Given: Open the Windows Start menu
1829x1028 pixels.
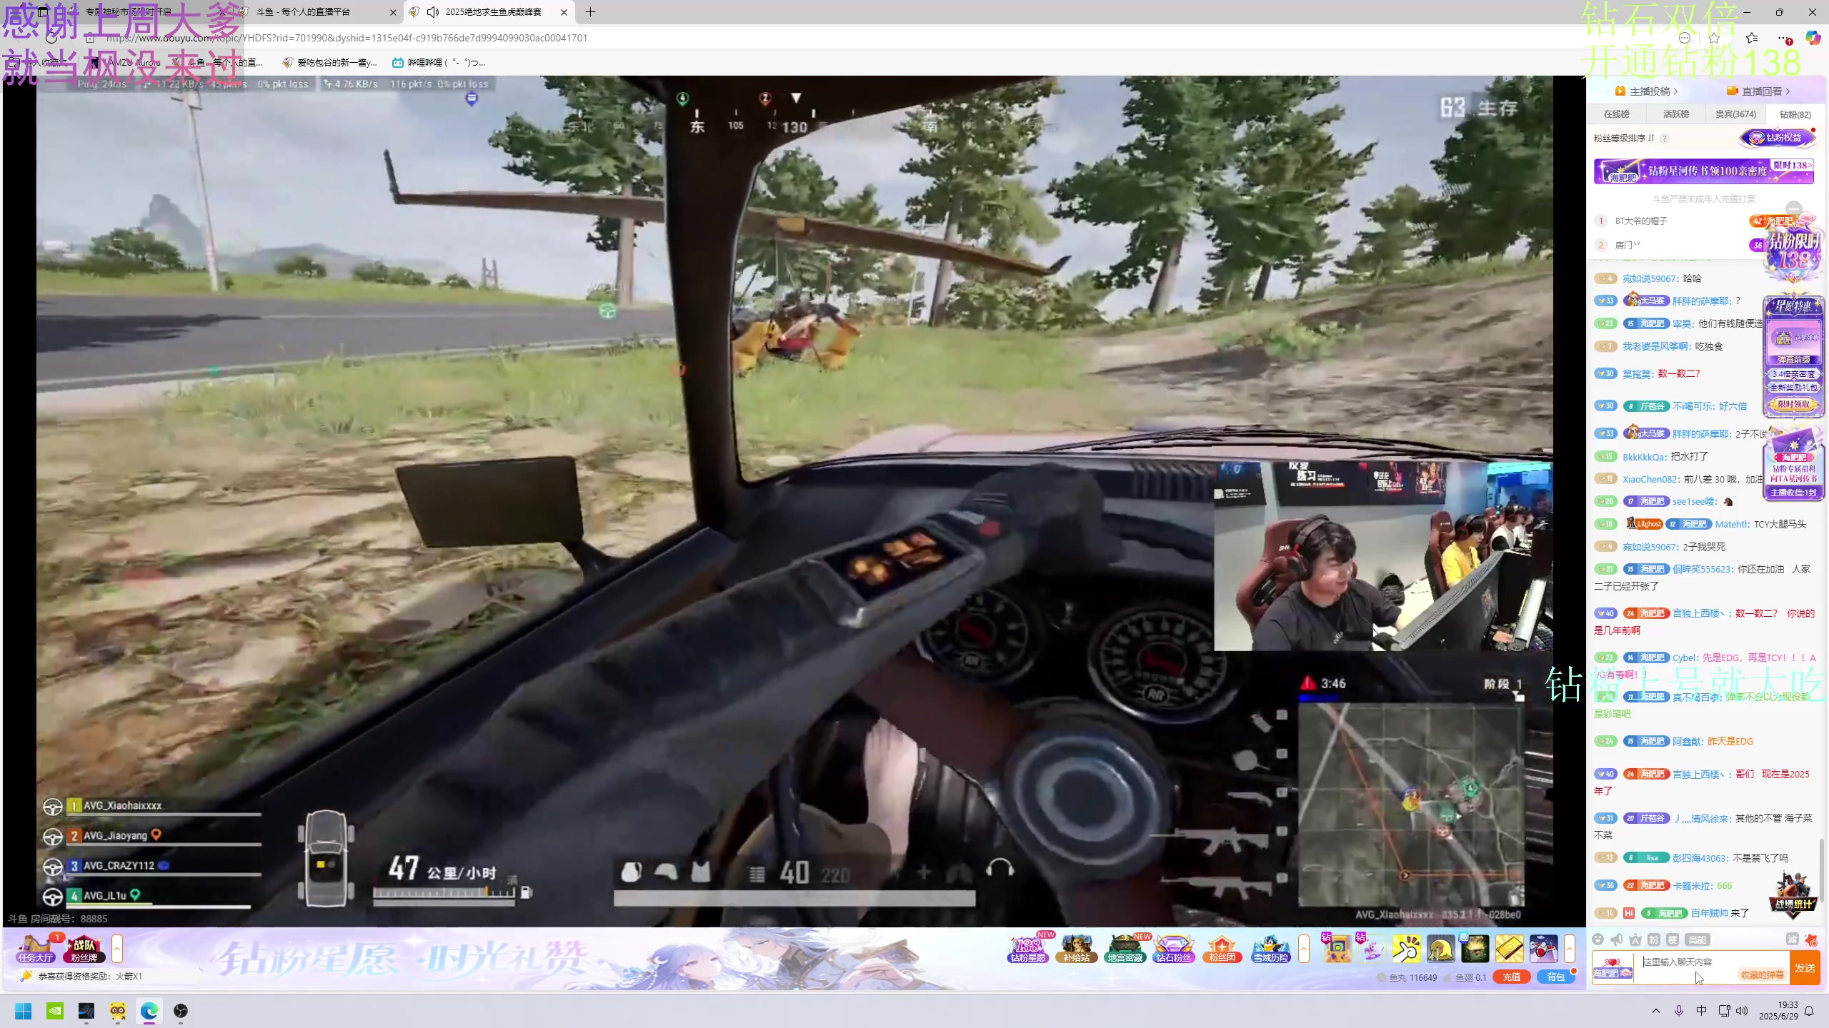Looking at the screenshot, I should click(24, 1011).
